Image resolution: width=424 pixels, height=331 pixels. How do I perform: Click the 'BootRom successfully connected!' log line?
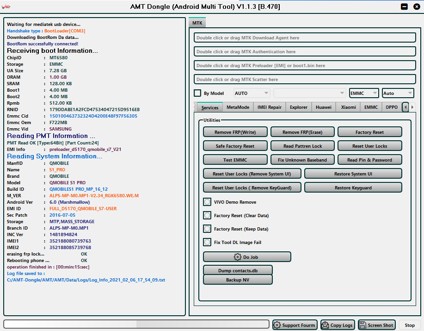tap(43, 44)
